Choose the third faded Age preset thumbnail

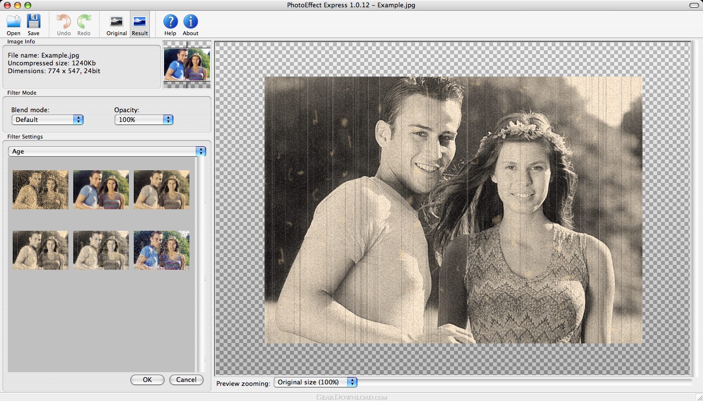(162, 190)
